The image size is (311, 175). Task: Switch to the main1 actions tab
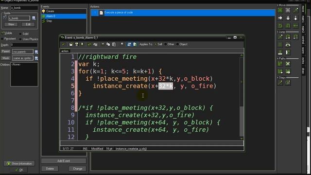(303, 19)
